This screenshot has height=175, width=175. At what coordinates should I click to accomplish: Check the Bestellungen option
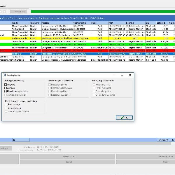[x=6, y=108]
